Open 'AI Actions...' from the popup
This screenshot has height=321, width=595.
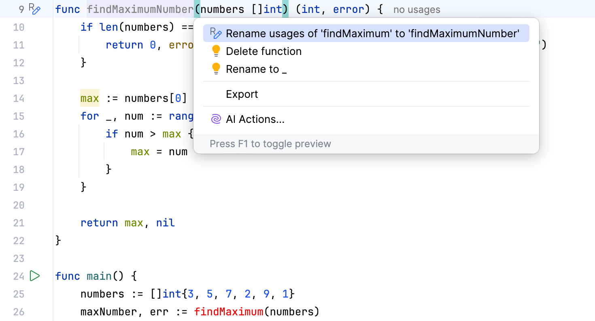coord(255,119)
